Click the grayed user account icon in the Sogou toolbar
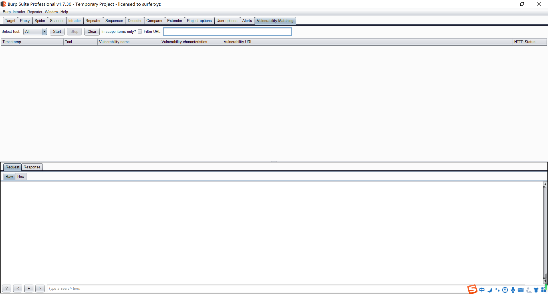 (x=529, y=290)
